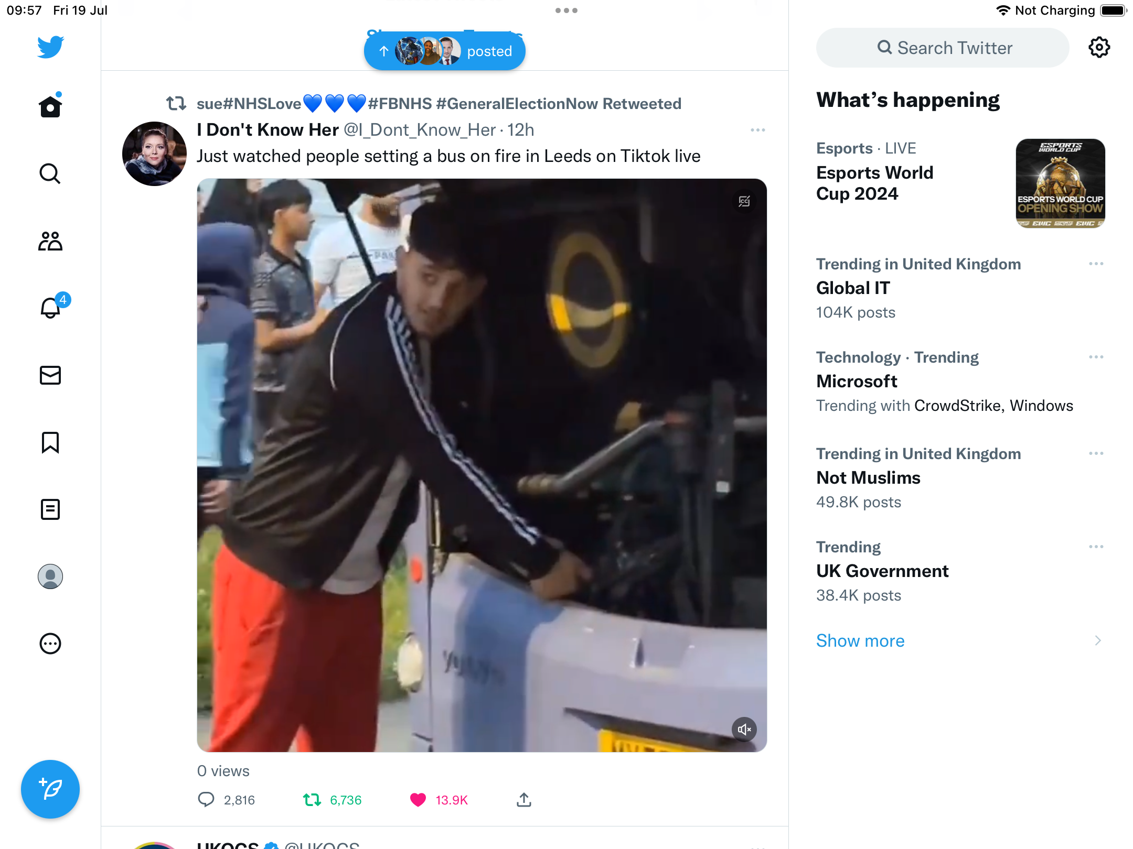Screen dimensions: 1133x849
Task: Open the tweet's three-dot more menu
Action: (757, 130)
